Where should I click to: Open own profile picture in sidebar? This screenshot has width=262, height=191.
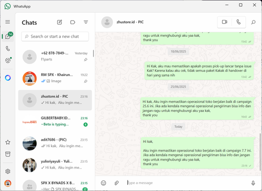pos(8,183)
